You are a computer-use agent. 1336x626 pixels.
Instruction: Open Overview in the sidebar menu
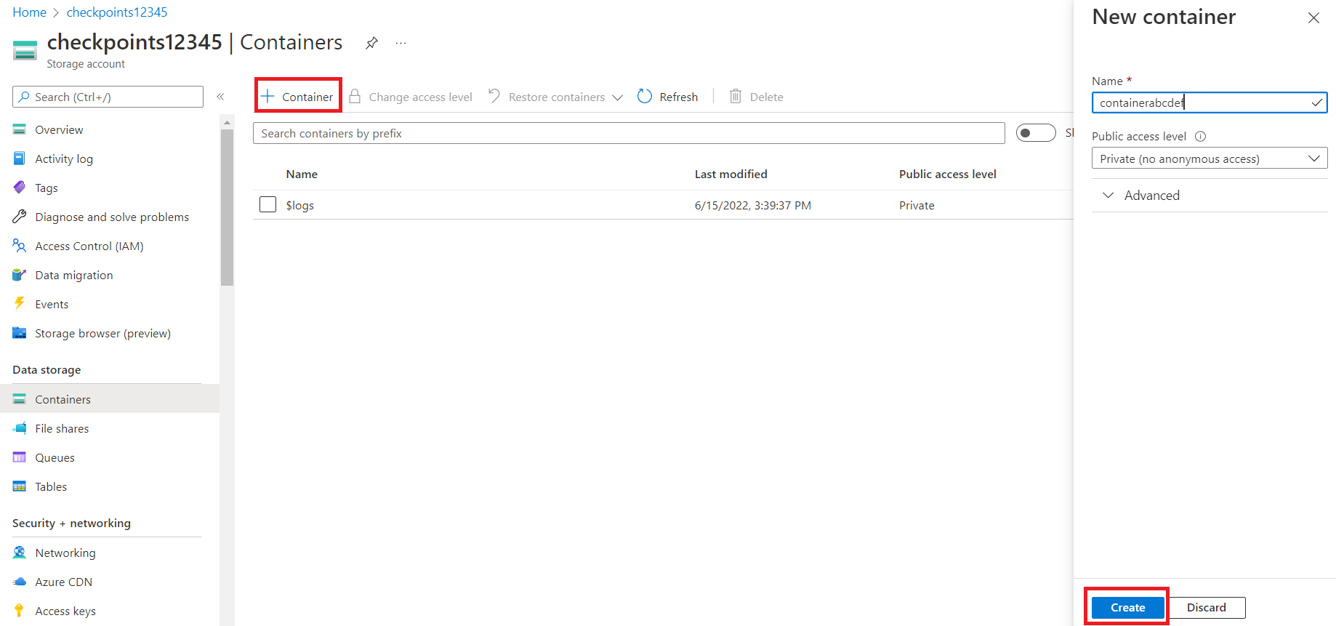pyautogui.click(x=59, y=129)
